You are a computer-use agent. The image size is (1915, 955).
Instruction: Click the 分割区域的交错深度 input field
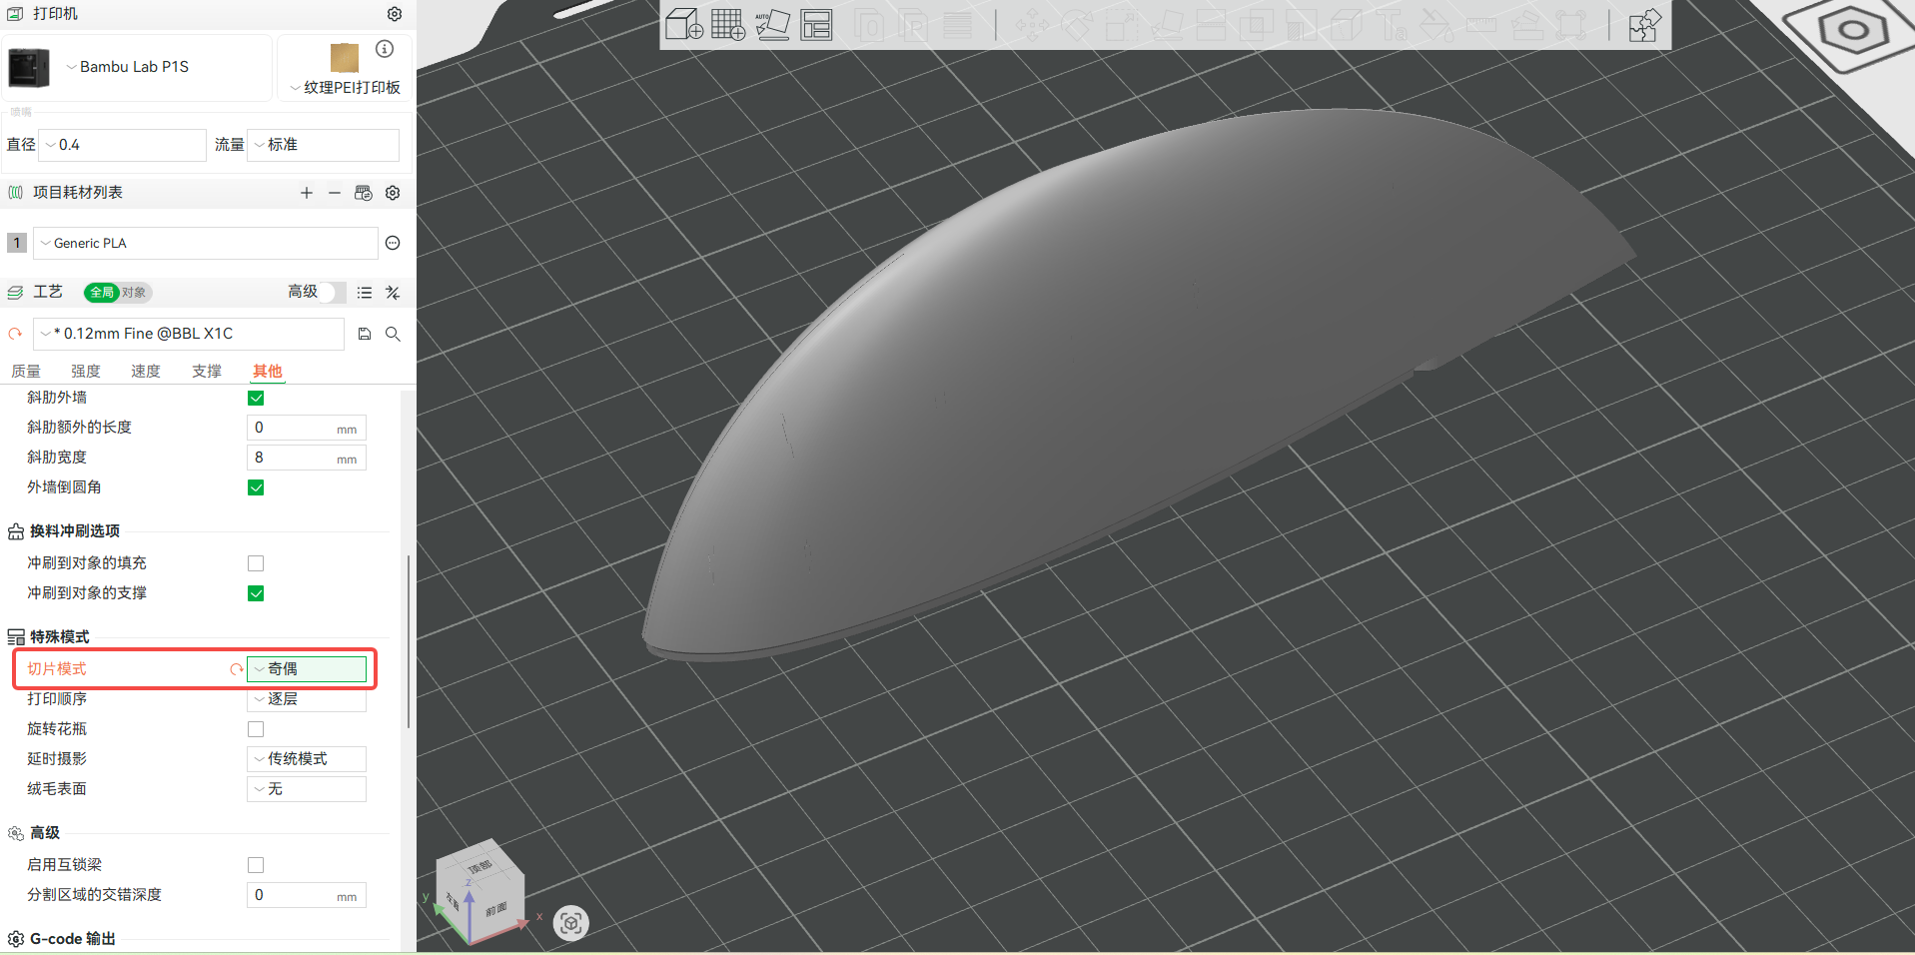point(307,895)
